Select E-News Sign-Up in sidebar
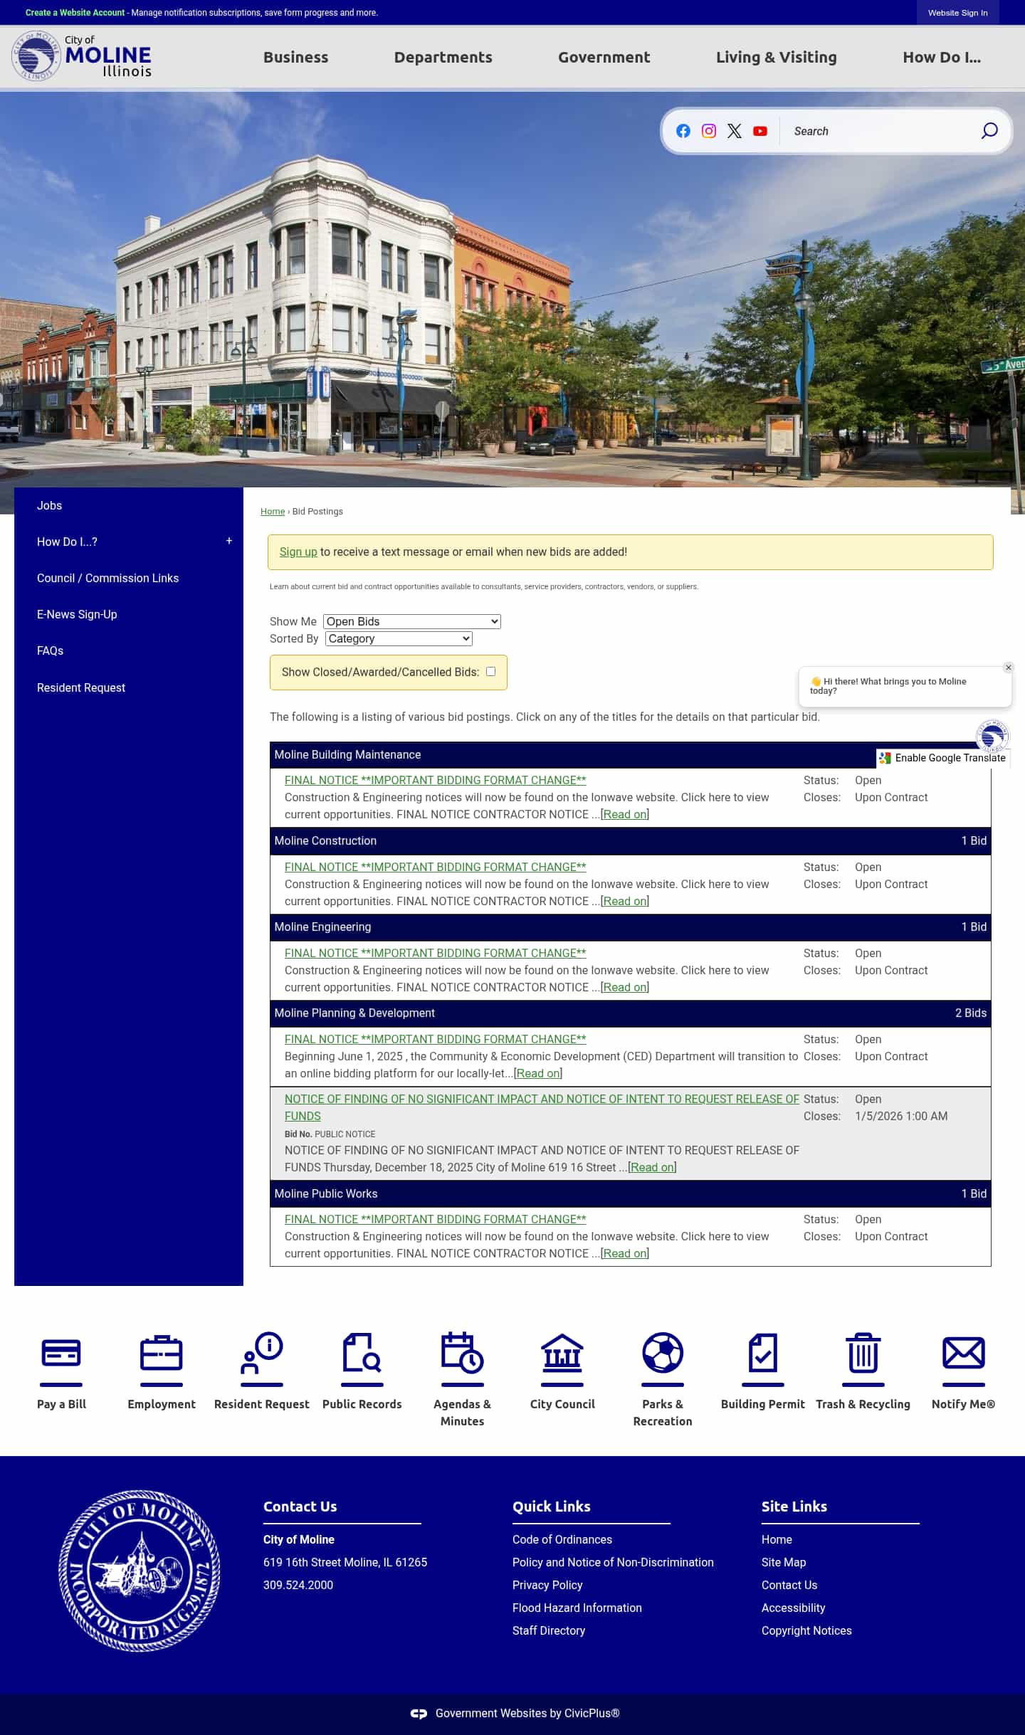 tap(77, 614)
